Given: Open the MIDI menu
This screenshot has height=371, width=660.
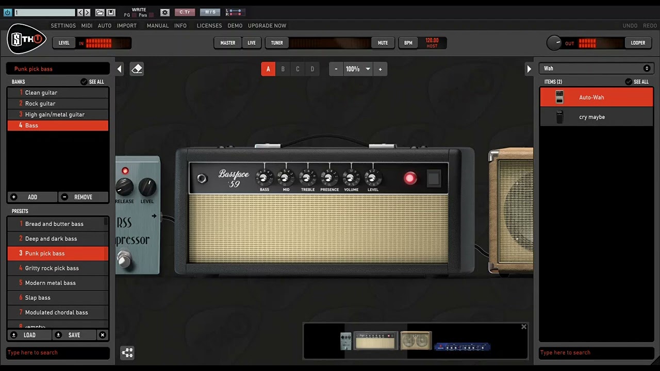Looking at the screenshot, I should coord(87,26).
